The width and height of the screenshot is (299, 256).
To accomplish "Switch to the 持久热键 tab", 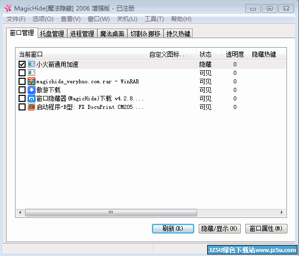I will pos(178,34).
